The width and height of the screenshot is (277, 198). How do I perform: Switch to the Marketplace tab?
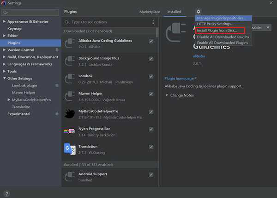point(150,12)
